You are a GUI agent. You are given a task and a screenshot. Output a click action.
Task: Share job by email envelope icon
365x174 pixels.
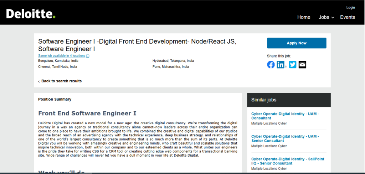(x=302, y=65)
